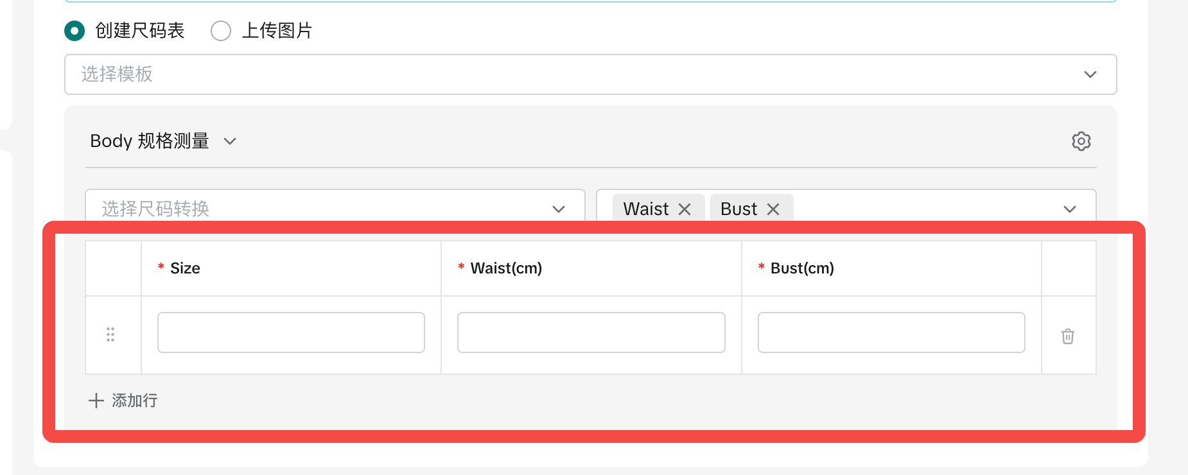Click the Waist(cm) input field
This screenshot has height=475, width=1188.
tap(591, 332)
